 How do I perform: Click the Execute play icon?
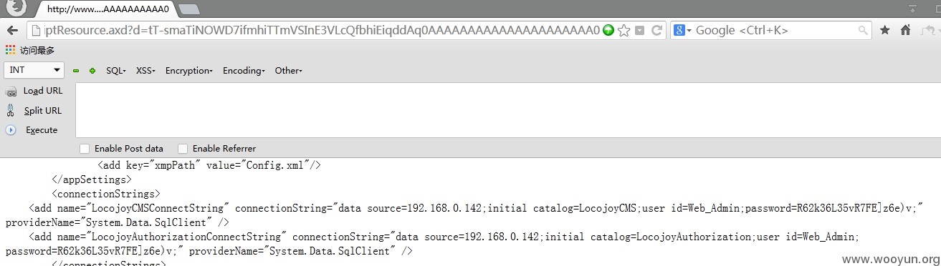point(11,130)
